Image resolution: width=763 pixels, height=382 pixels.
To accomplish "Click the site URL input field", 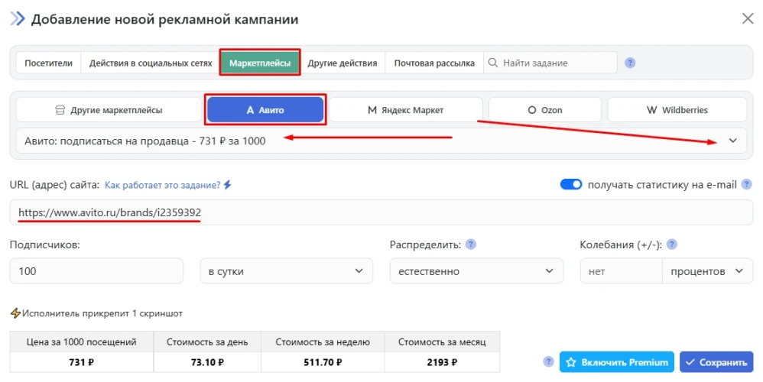I will pyautogui.click(x=381, y=212).
